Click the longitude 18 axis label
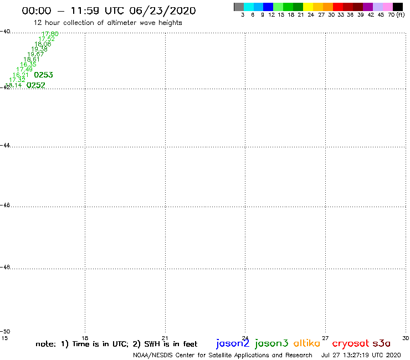 (85, 338)
